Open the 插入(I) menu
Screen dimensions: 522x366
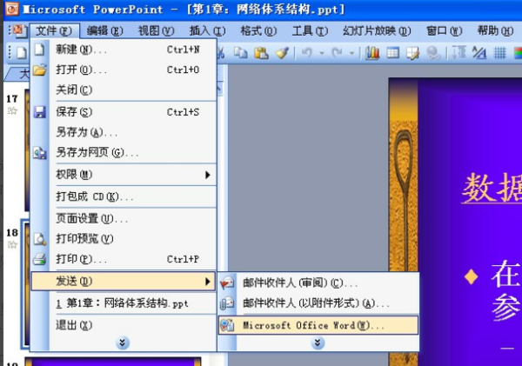tap(207, 31)
